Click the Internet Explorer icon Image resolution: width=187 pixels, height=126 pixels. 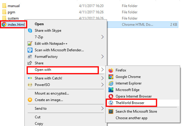coord(111,84)
